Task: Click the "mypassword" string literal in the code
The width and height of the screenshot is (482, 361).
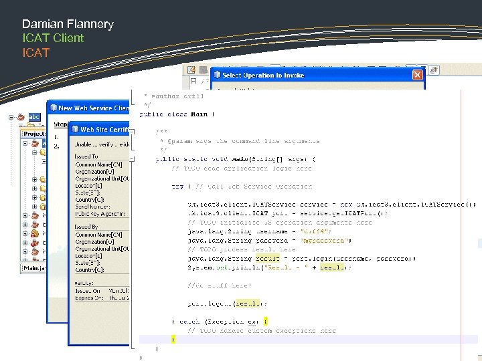Action: 325,241
